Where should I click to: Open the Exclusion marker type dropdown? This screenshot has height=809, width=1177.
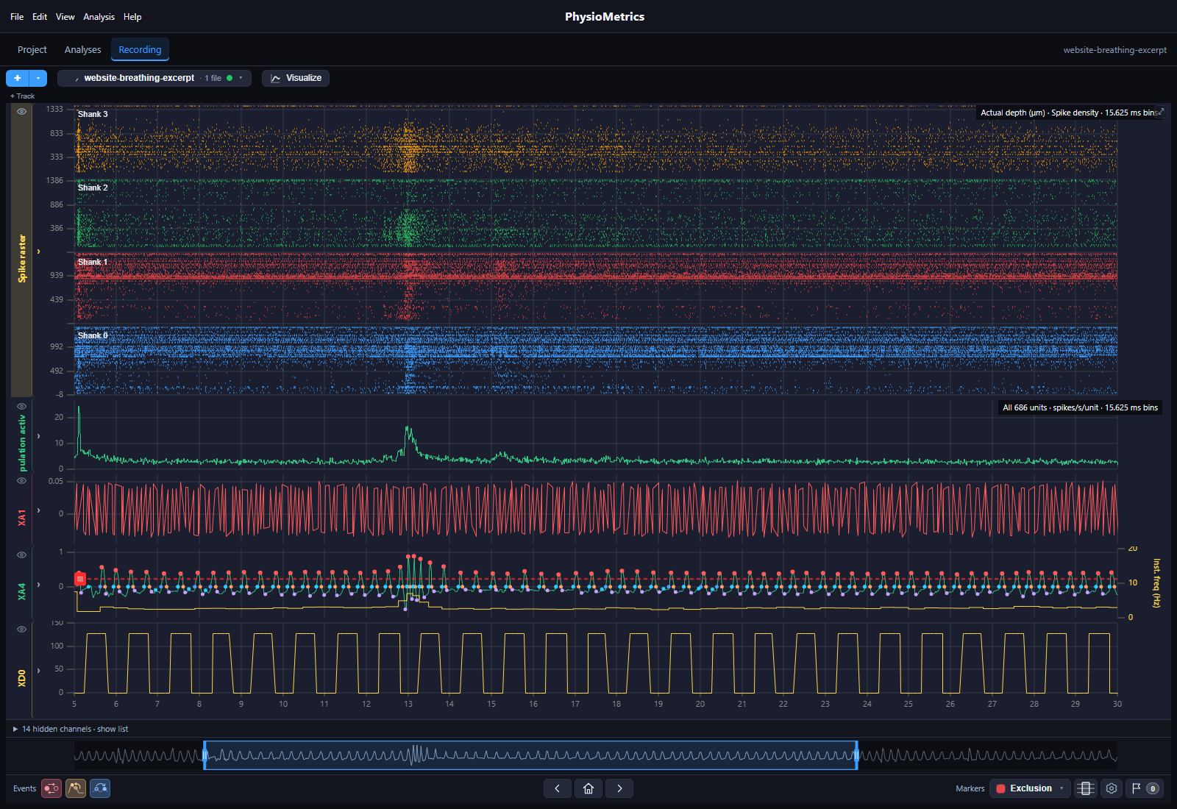(x=1030, y=788)
